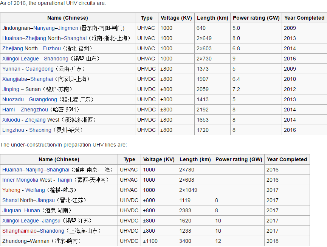The image size is (327, 247).
Task: Open the Xiluodu link
Action: (x=11, y=120)
